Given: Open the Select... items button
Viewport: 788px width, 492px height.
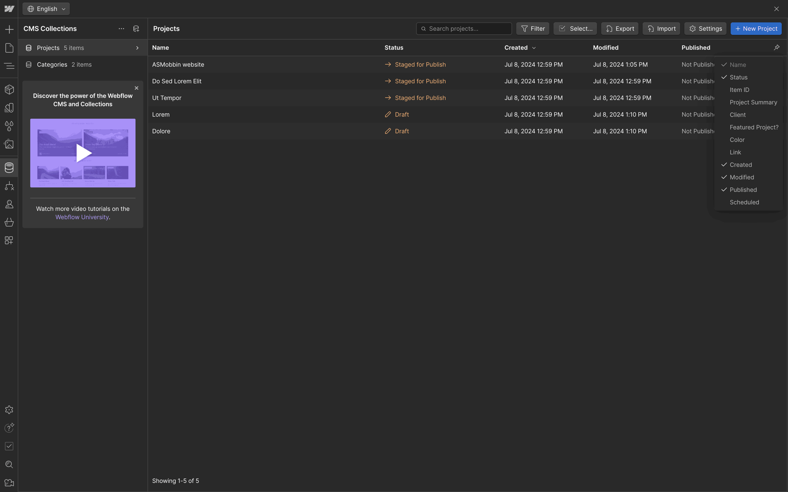Looking at the screenshot, I should (575, 29).
